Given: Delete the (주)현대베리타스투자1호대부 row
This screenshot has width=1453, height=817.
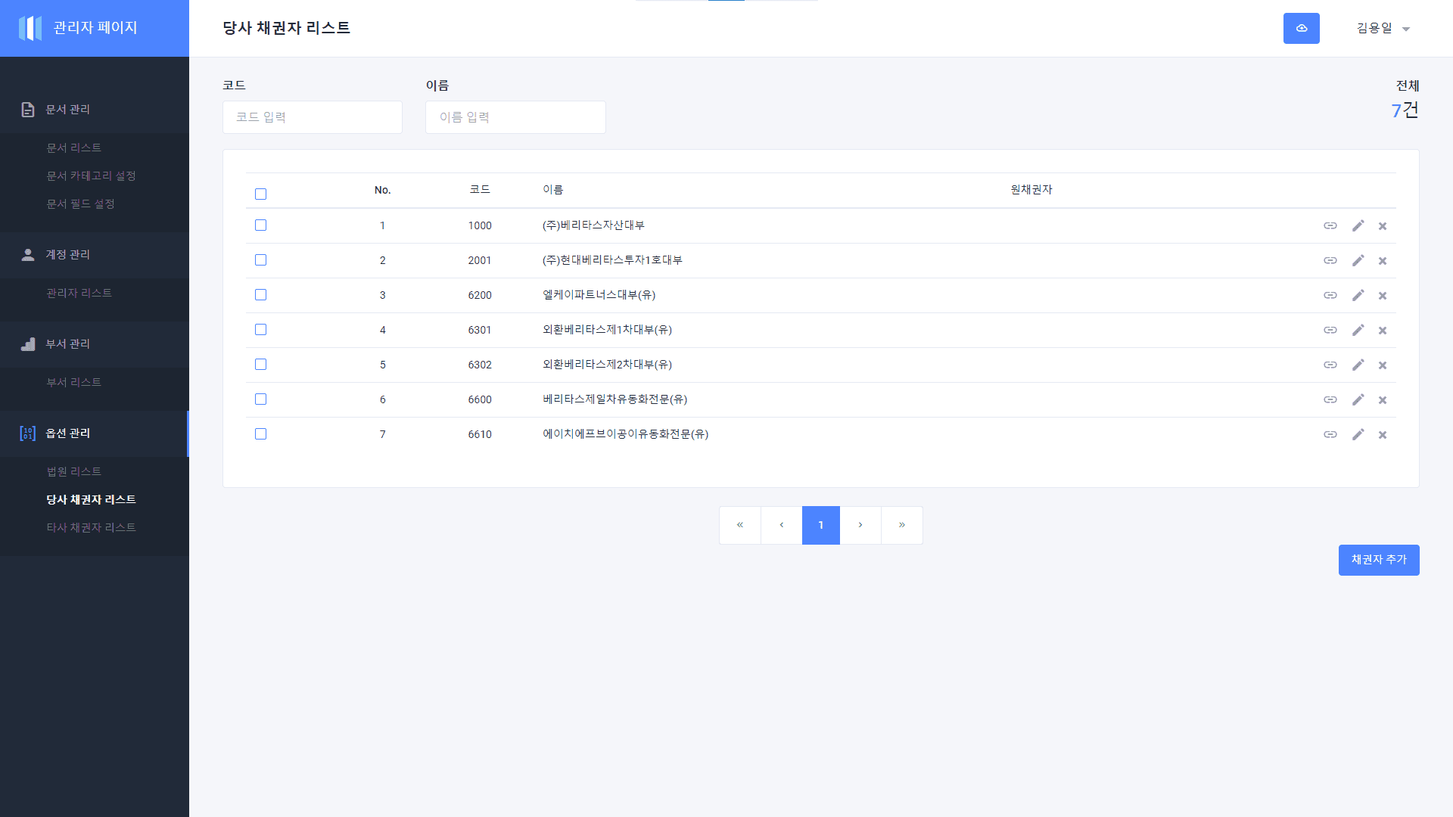Looking at the screenshot, I should pos(1383,261).
